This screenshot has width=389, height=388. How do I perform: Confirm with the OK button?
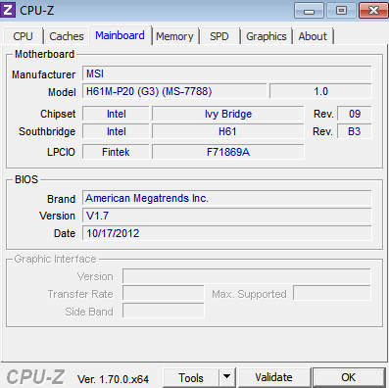click(x=349, y=377)
